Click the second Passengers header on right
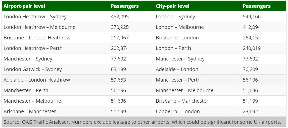288x128 pixels. coord(257,6)
